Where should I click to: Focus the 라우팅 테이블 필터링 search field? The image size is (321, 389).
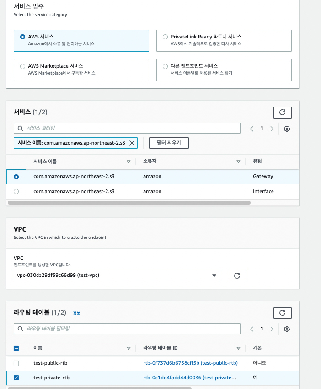tap(127, 329)
